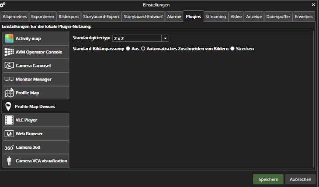319x187 pixels.
Task: Select the Profile Map Devices label
Action: click(x=35, y=107)
